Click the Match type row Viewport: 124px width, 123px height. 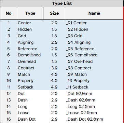tap(62, 74)
